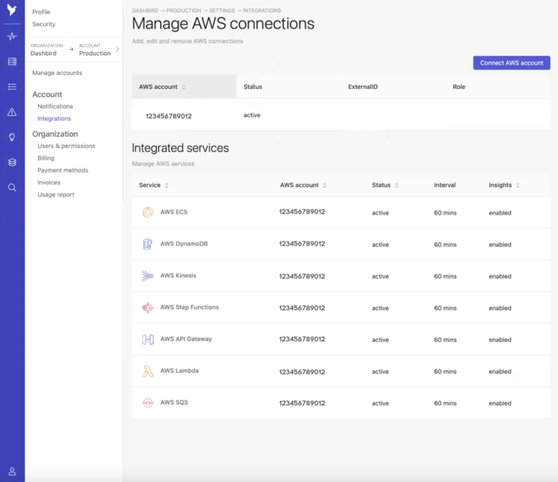This screenshot has width=558, height=482.
Task: Click Connect AWS account button
Action: point(511,63)
